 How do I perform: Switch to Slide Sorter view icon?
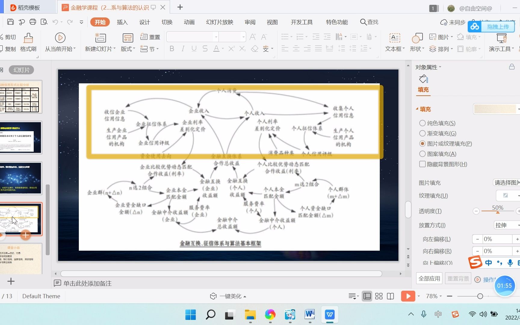379,296
